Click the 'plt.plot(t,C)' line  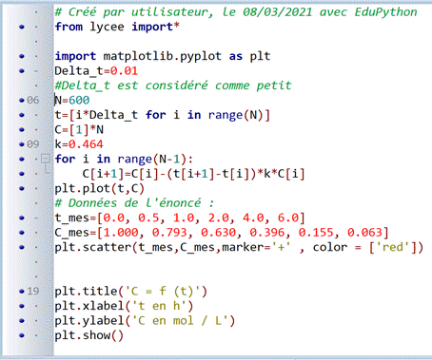point(100,188)
